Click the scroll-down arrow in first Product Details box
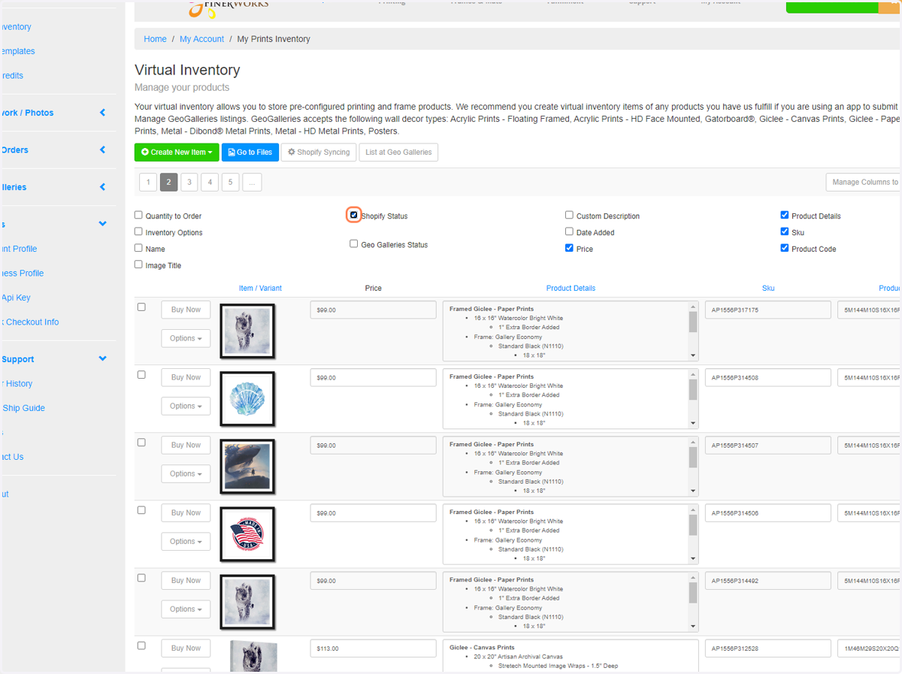 [x=693, y=355]
